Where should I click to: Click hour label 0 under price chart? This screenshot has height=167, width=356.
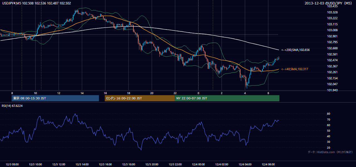click(198, 93)
